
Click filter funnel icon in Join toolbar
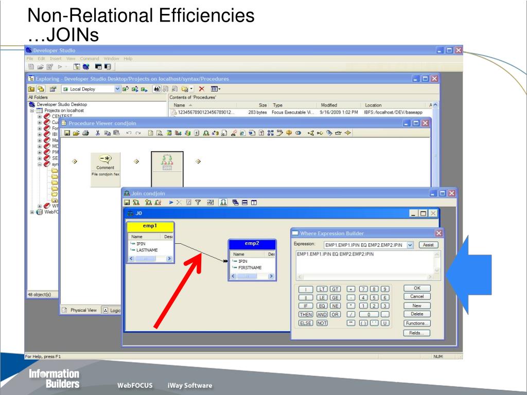(198, 203)
